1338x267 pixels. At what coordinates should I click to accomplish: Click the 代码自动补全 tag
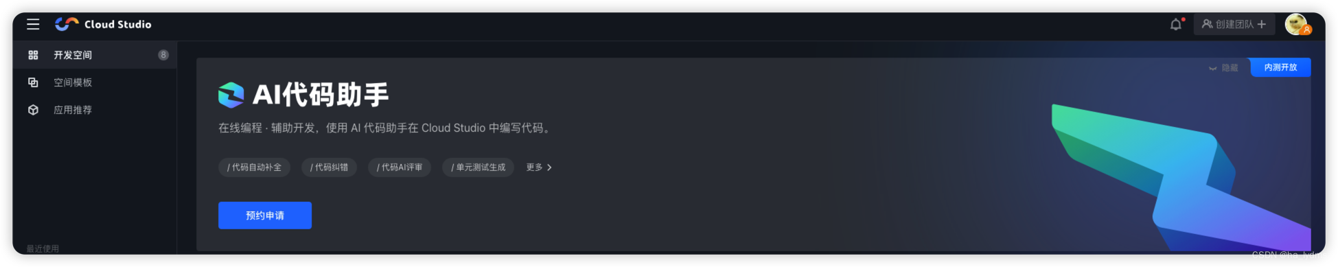254,167
